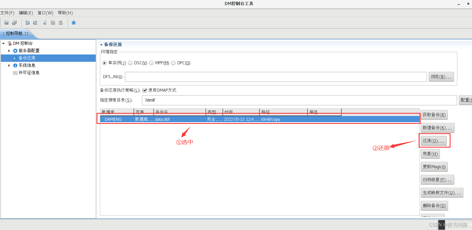Click the 许可证信息 certificate icon

click(x=15, y=73)
